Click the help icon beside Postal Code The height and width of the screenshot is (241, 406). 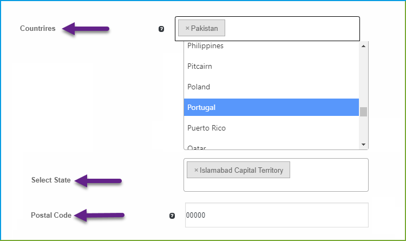(172, 216)
